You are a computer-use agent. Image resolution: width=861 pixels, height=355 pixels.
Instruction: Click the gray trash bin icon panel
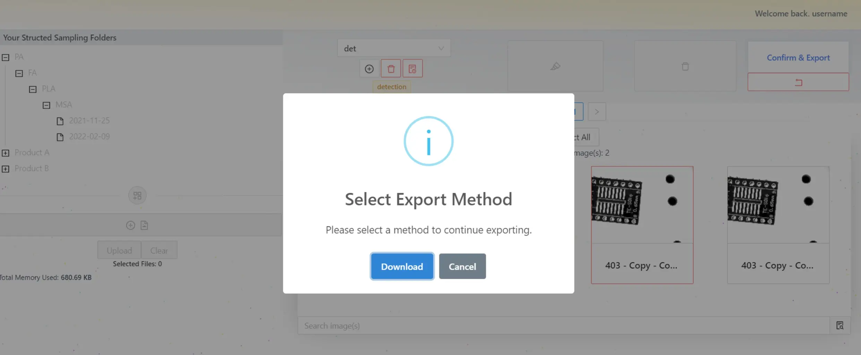(x=685, y=66)
